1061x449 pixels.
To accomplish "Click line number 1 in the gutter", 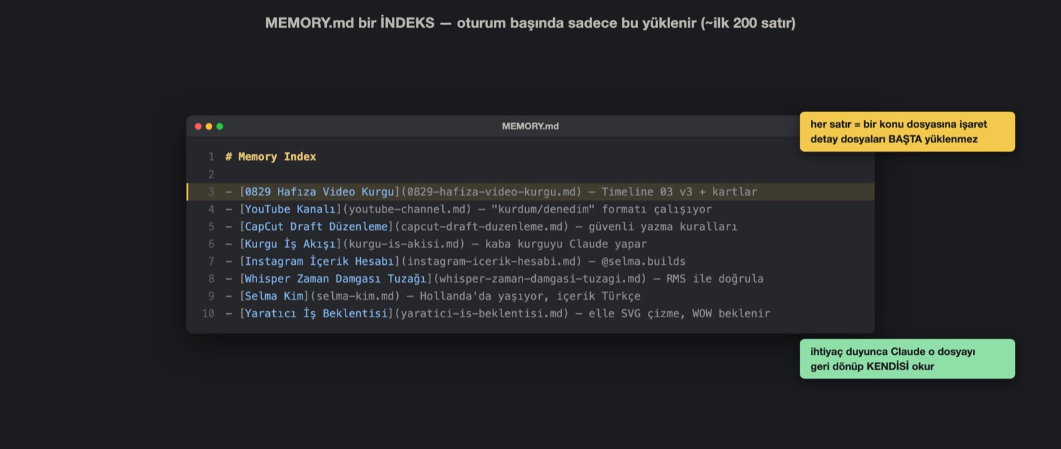I will pos(212,157).
